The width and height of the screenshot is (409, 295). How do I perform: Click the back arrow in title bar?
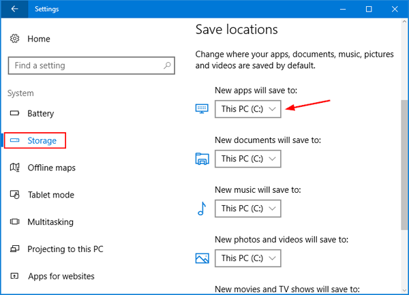pos(15,10)
